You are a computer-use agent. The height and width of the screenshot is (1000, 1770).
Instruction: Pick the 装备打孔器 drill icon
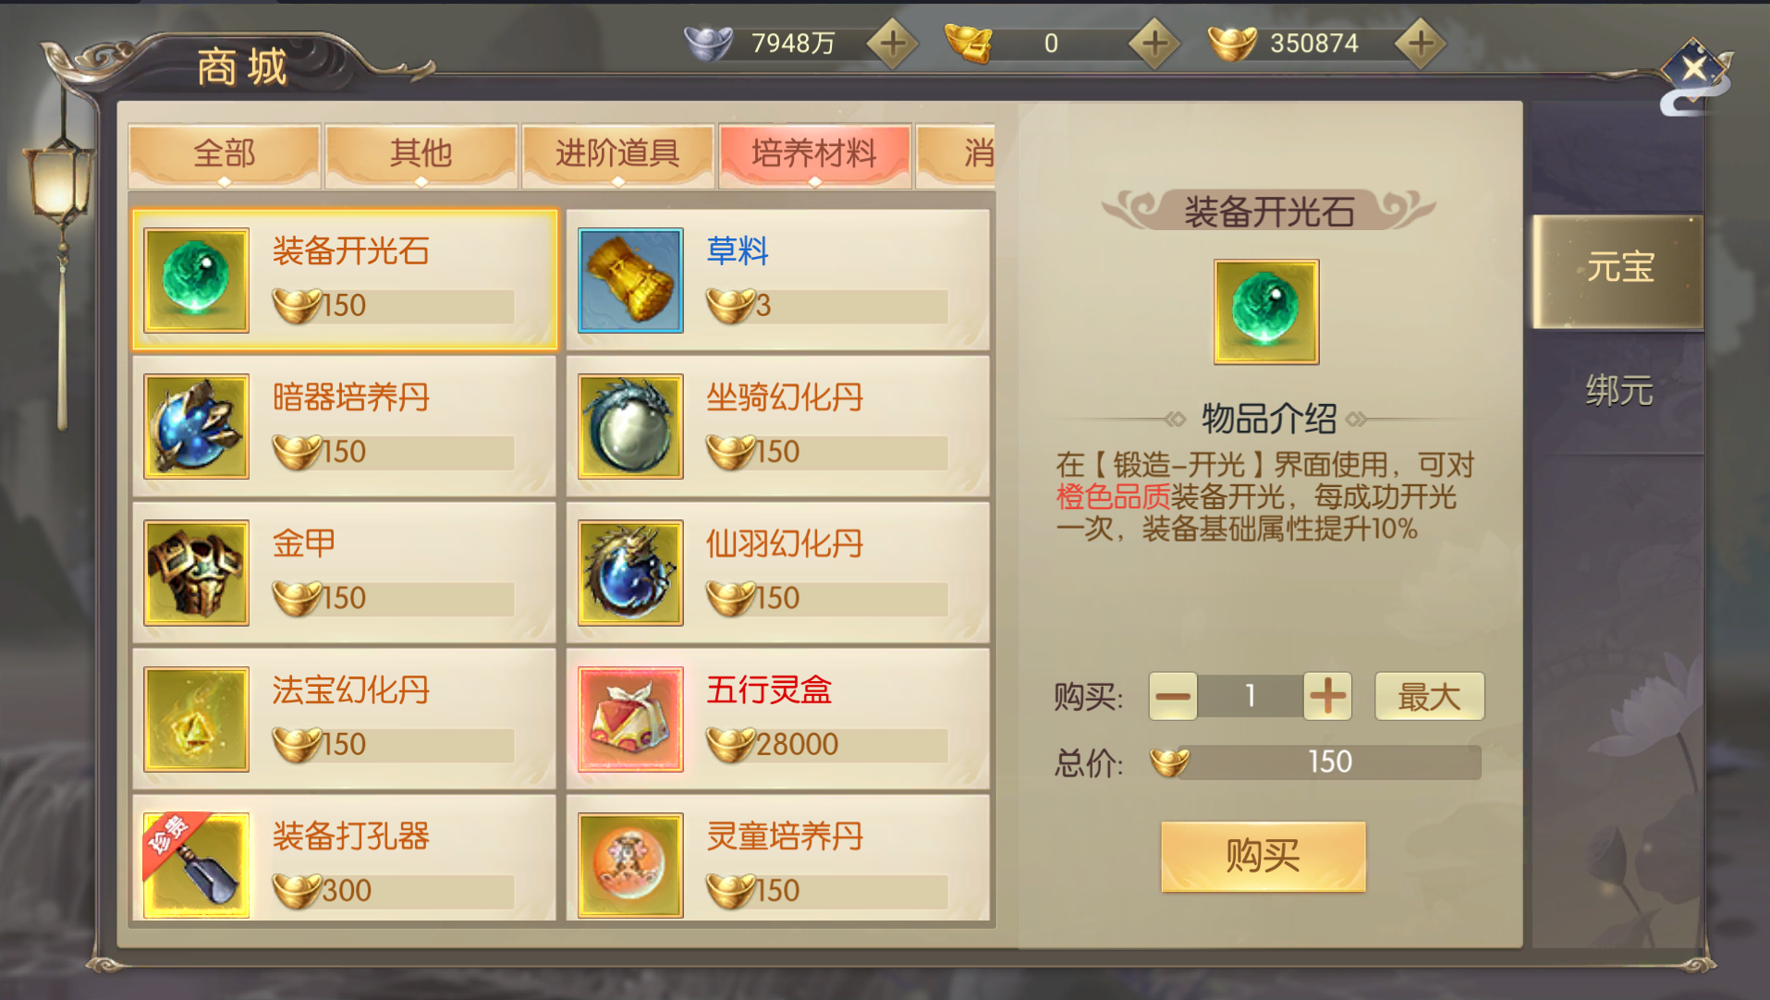(196, 865)
